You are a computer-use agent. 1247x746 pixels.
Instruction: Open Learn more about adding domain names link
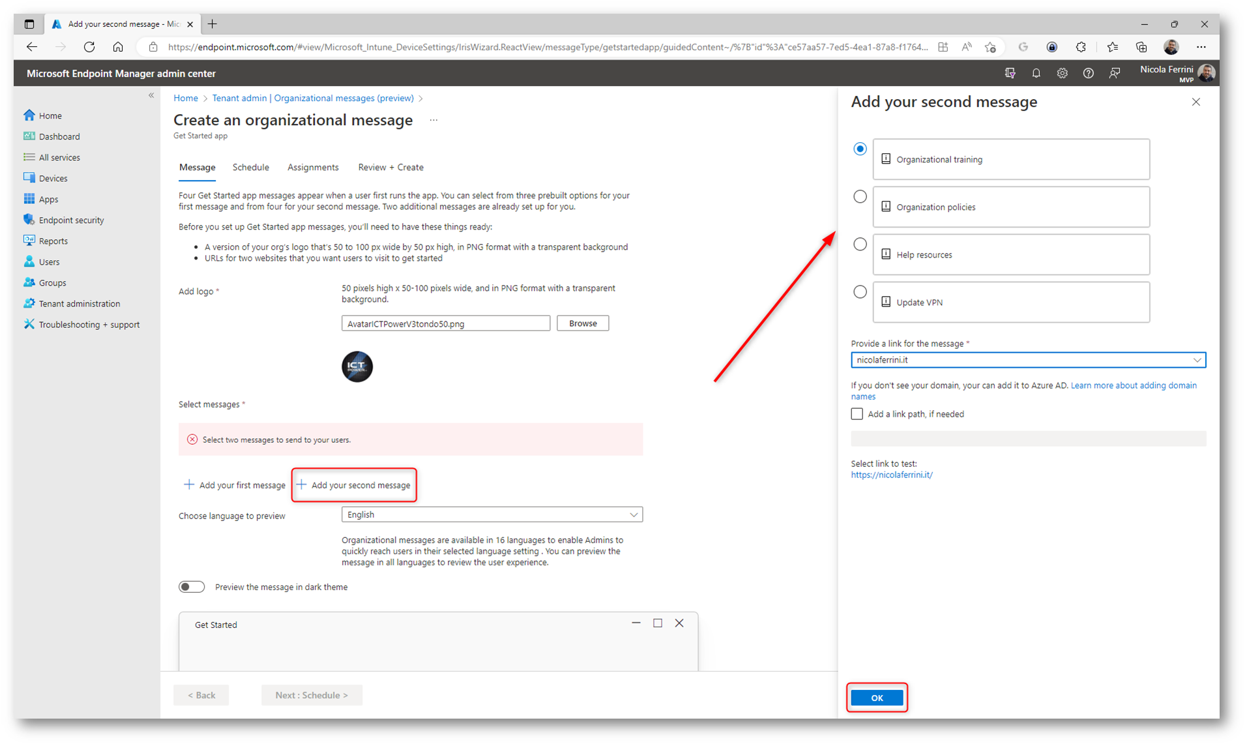[1023, 391]
